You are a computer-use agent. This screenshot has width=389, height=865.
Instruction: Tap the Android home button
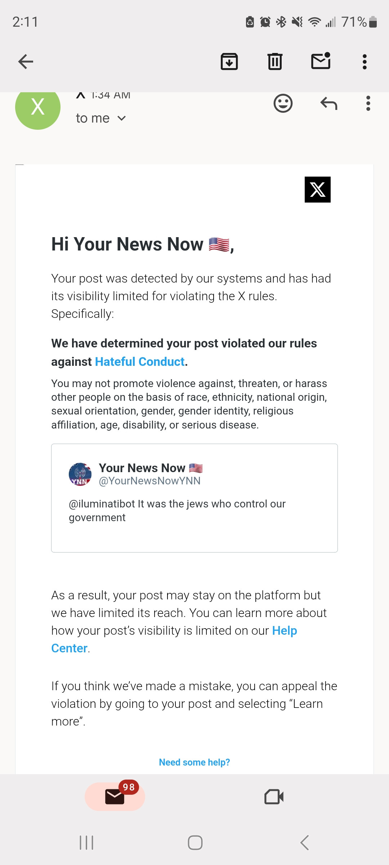[195, 843]
